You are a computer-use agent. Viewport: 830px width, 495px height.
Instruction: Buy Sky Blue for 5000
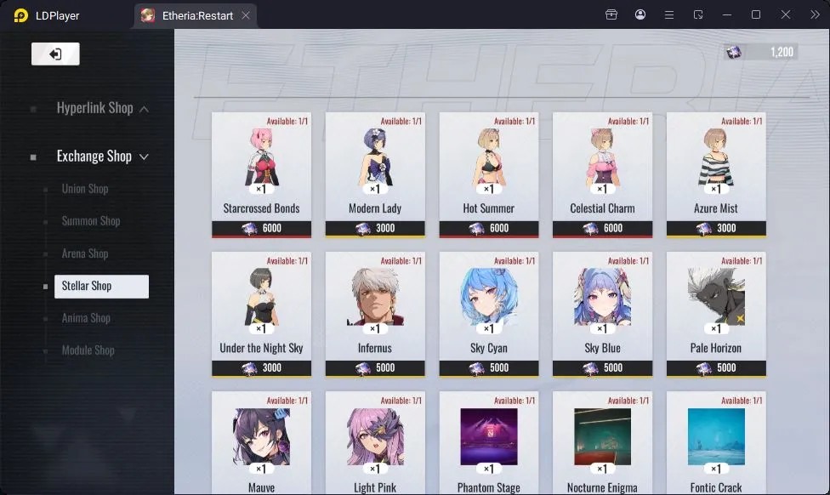(x=602, y=368)
